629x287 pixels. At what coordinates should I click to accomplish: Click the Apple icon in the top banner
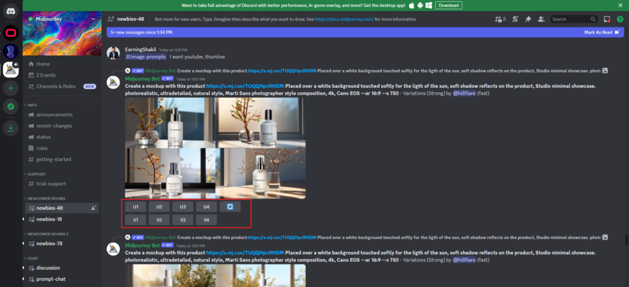pos(411,5)
